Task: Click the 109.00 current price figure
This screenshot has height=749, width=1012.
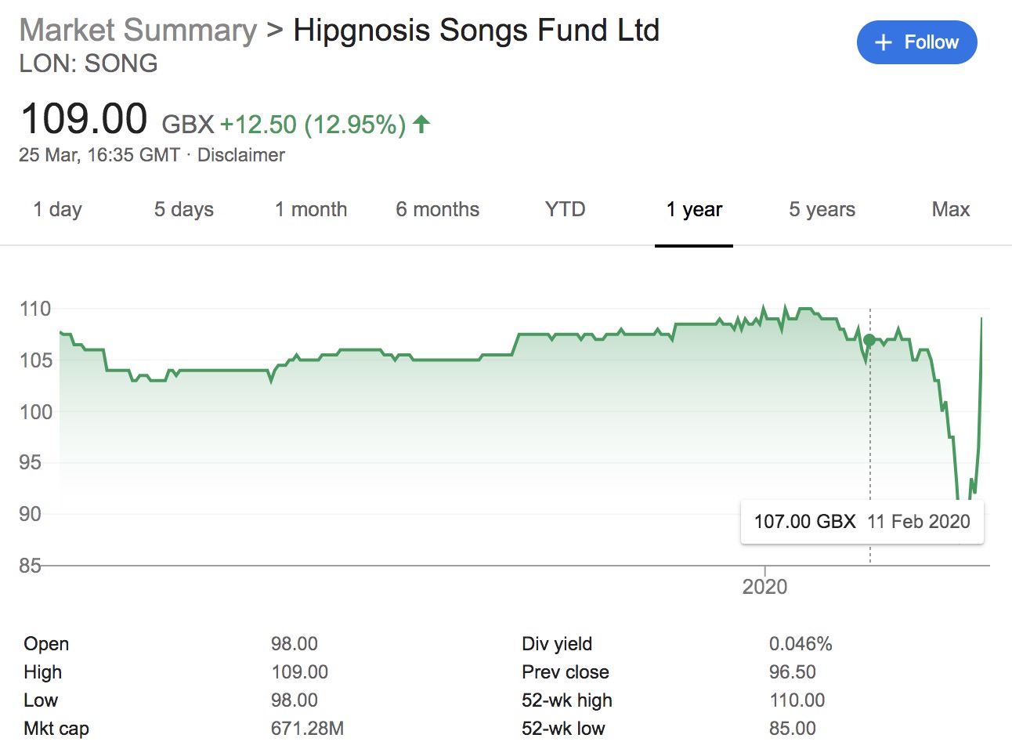Action: (x=84, y=119)
